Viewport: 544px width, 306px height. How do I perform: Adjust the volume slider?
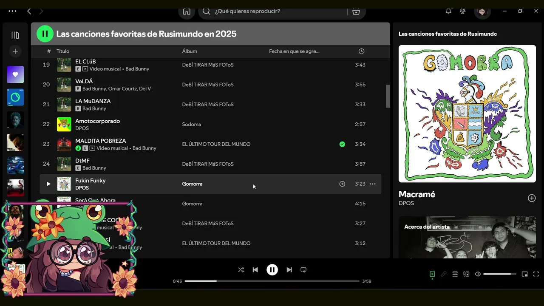pos(500,274)
